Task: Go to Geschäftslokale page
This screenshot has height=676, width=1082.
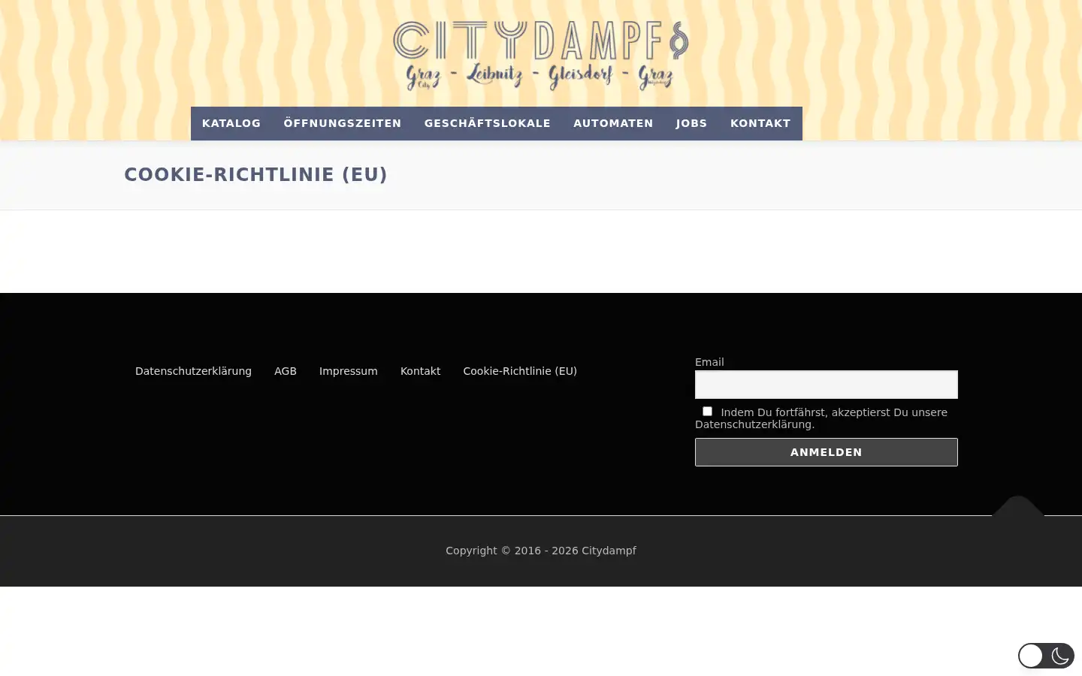Action: point(488,123)
